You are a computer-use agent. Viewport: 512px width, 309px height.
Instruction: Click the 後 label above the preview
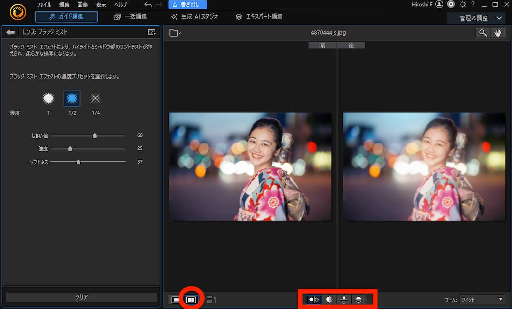351,46
